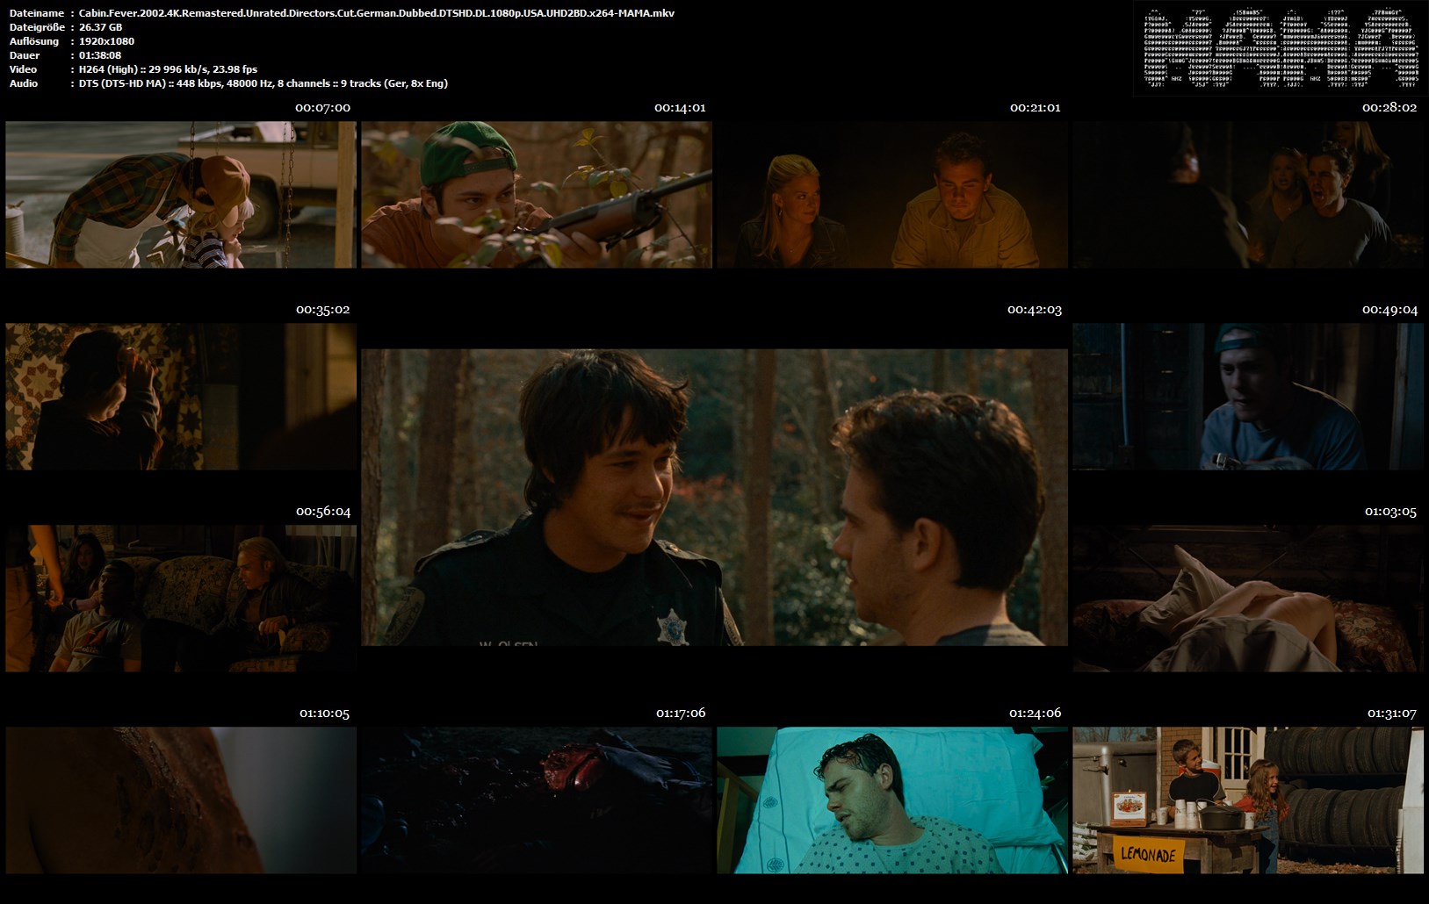Click the Dateiname field label
This screenshot has width=1429, height=904.
pos(37,13)
